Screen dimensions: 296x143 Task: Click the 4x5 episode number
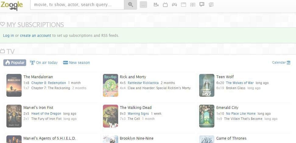[x=123, y=83]
